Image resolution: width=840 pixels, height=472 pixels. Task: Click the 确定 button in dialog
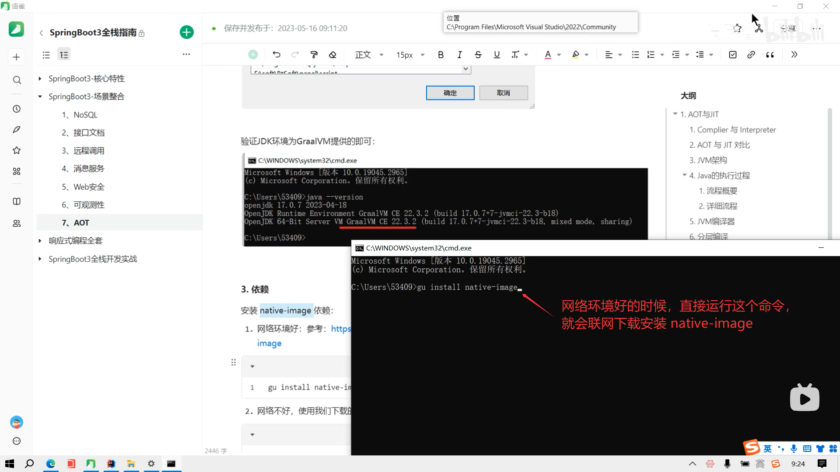coord(450,93)
